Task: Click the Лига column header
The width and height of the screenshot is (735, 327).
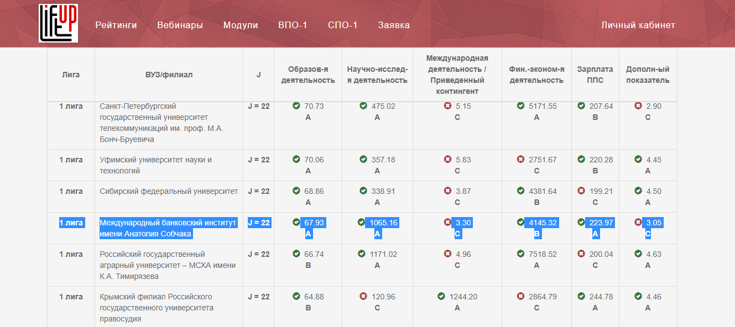Action: [x=71, y=75]
